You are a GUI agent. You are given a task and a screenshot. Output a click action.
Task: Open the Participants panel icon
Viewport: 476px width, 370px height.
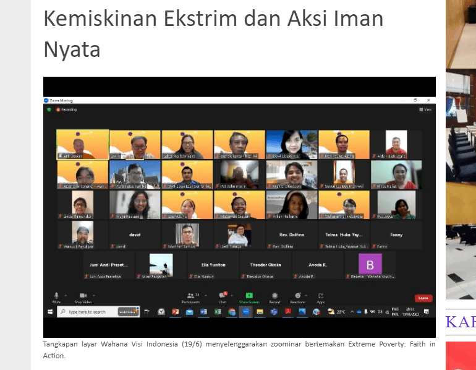[190, 295]
